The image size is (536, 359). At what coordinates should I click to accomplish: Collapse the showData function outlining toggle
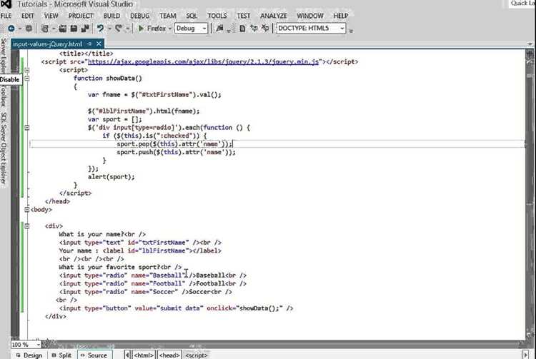tap(26, 78)
